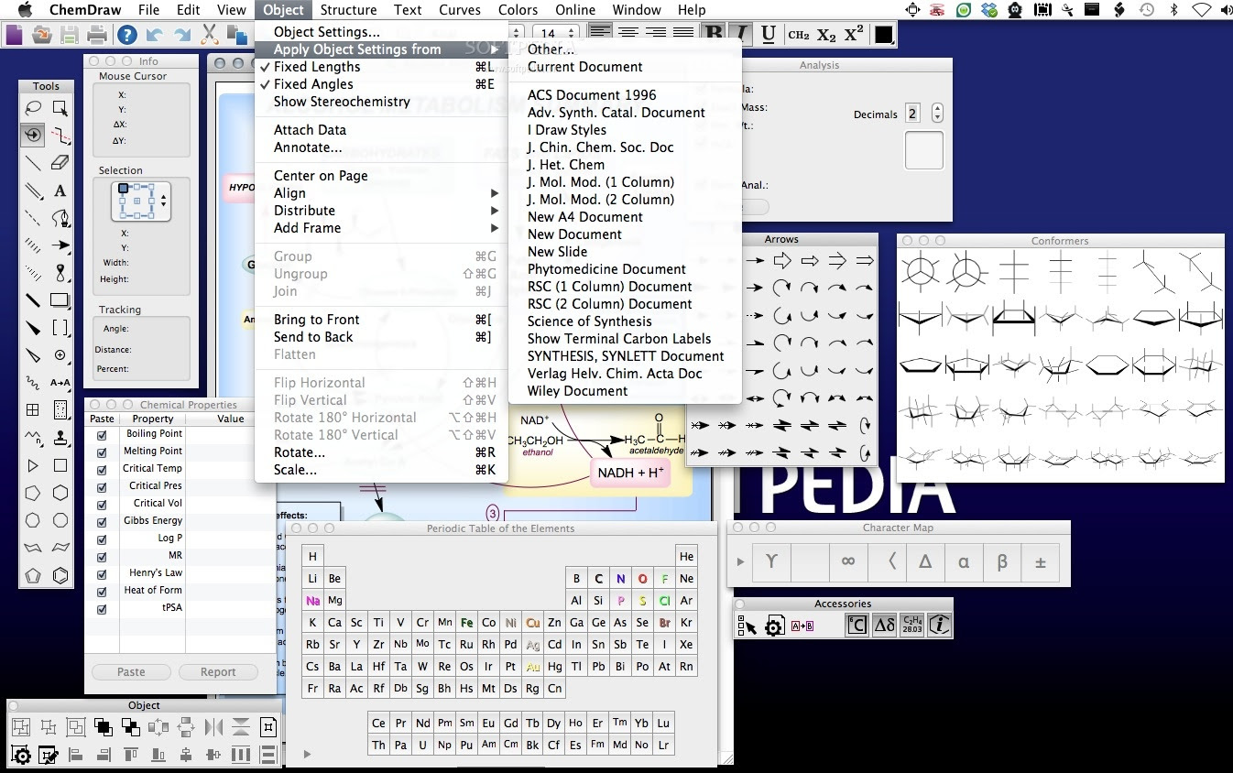The width and height of the screenshot is (1233, 773).
Task: Open the Selection anchor point stepper in Info
Action: 164,200
